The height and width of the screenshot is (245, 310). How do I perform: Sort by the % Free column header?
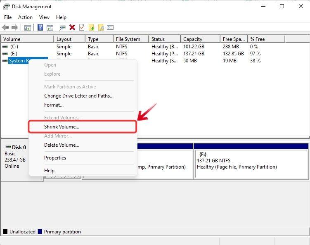coord(266,39)
